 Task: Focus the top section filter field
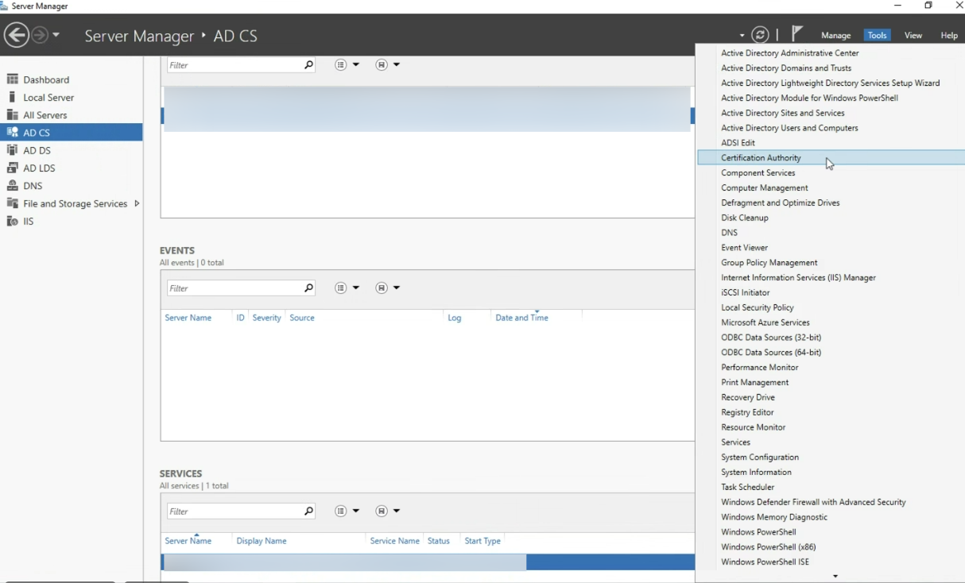[x=234, y=65]
